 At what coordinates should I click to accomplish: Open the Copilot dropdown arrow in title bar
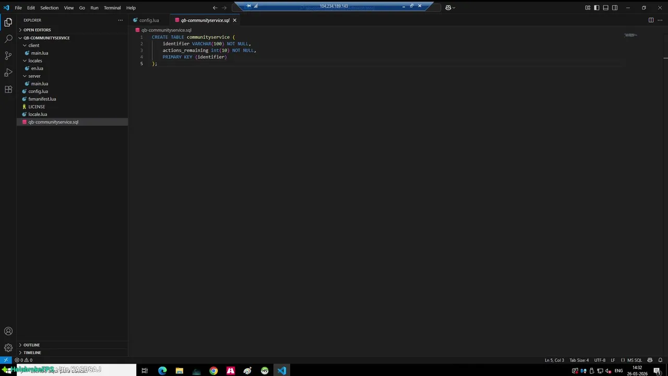pos(454,8)
